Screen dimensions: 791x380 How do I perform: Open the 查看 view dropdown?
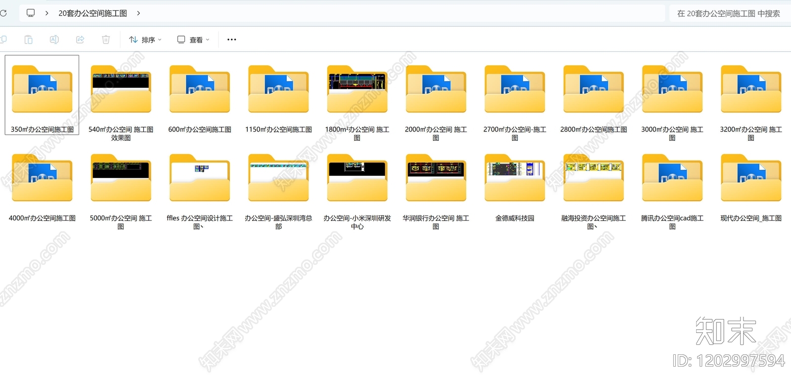point(193,40)
